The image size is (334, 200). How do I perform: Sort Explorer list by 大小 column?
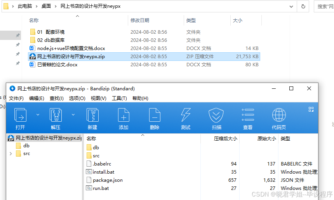click(238, 21)
